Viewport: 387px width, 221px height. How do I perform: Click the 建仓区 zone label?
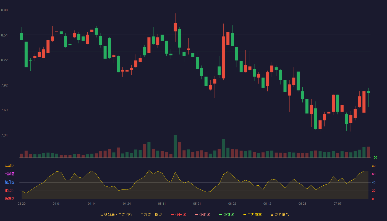coord(9,191)
